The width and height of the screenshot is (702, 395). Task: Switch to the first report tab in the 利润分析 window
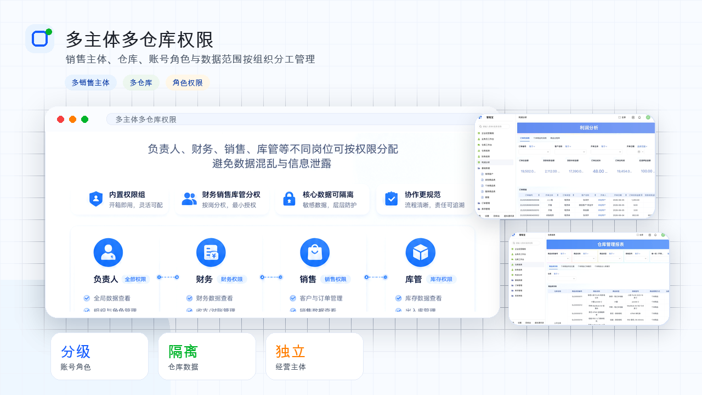coord(525,138)
